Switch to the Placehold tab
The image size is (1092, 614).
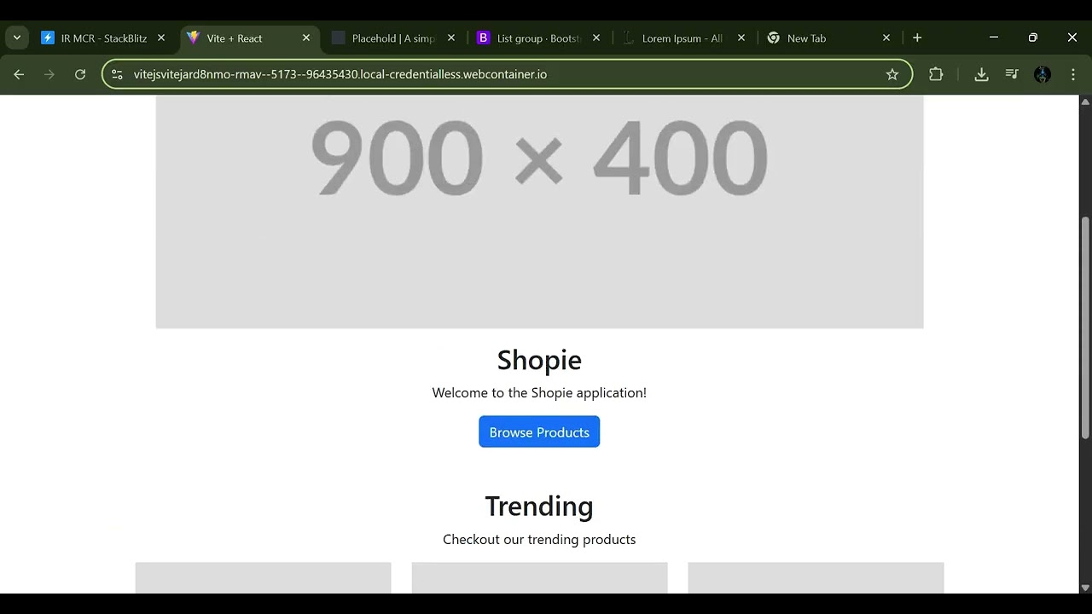coord(393,38)
